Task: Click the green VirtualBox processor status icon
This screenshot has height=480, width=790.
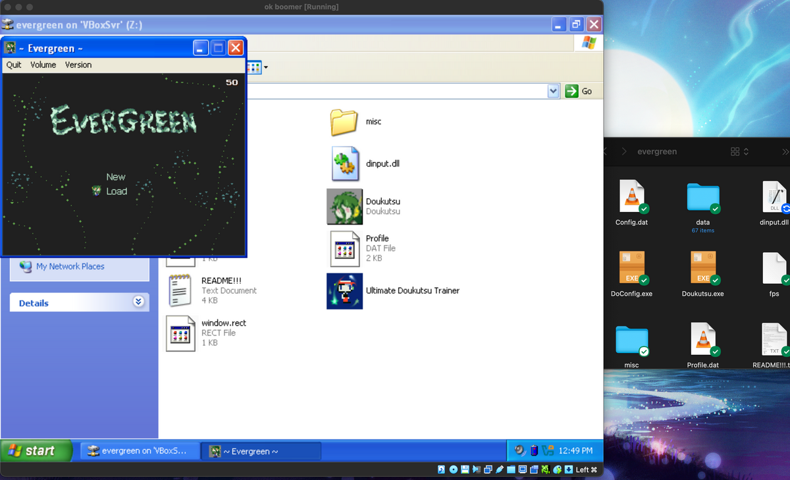Action: pos(545,469)
